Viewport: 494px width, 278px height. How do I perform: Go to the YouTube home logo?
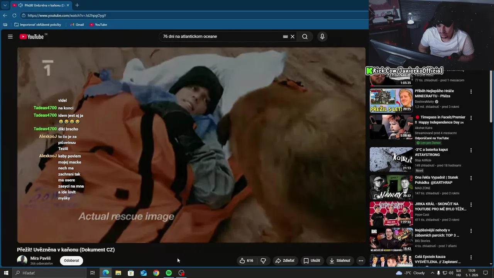32,37
